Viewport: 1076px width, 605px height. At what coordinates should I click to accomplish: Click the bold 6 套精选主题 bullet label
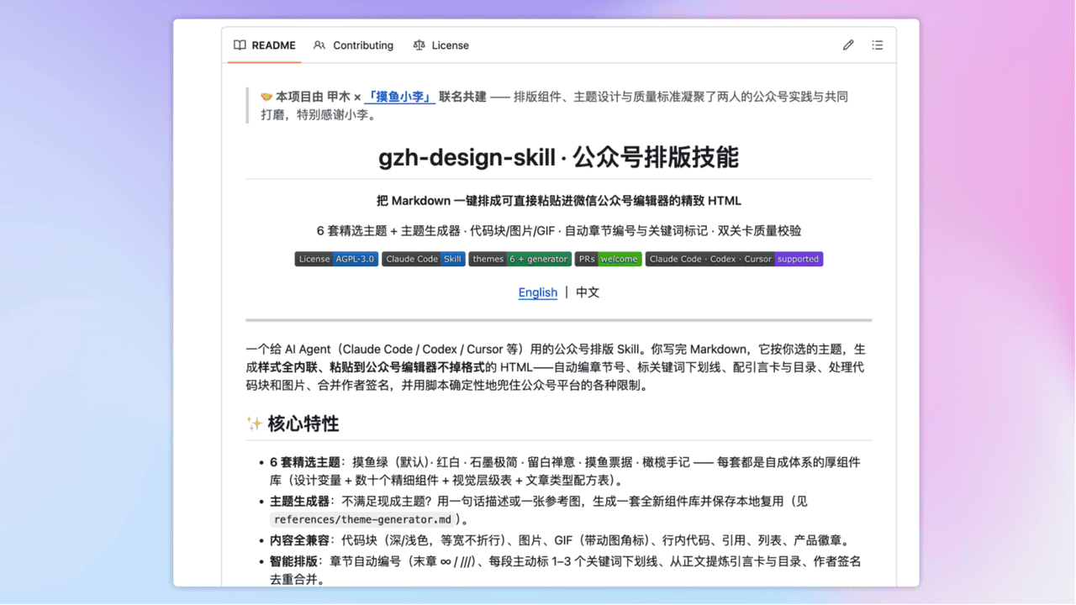[x=305, y=462]
